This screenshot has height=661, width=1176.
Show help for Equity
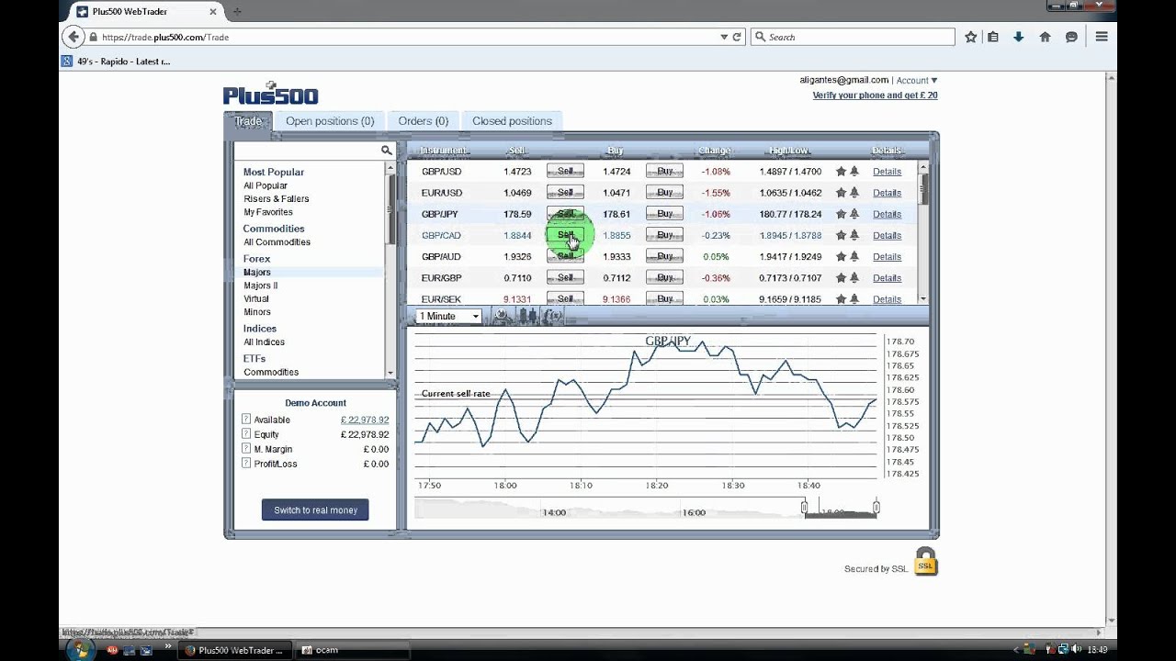click(x=246, y=434)
